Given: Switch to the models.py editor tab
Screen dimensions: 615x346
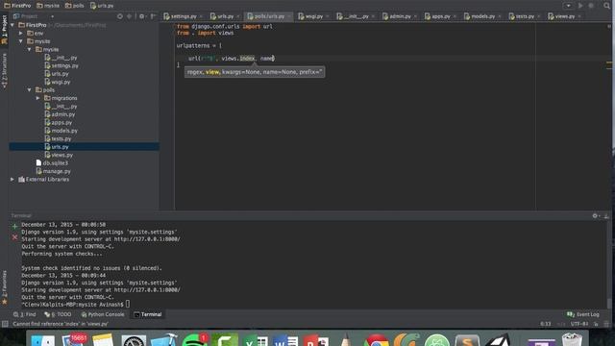Looking at the screenshot, I should (482, 16).
